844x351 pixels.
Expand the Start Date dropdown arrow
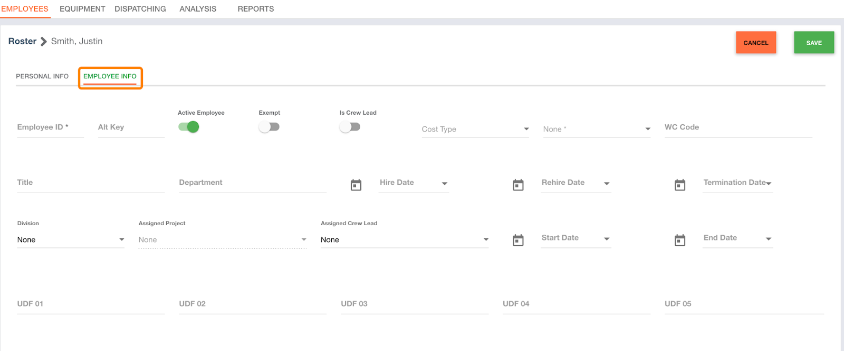coord(607,239)
